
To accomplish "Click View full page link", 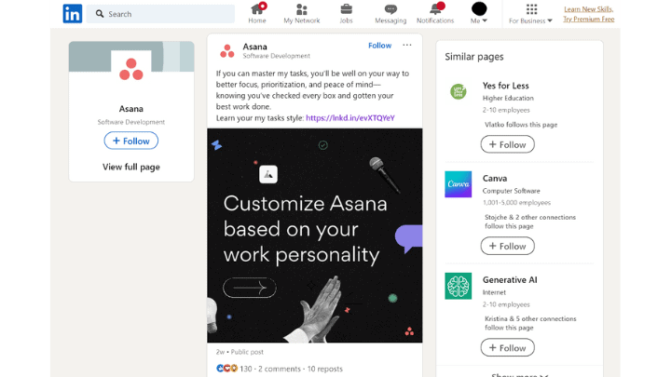I will 131,168.
